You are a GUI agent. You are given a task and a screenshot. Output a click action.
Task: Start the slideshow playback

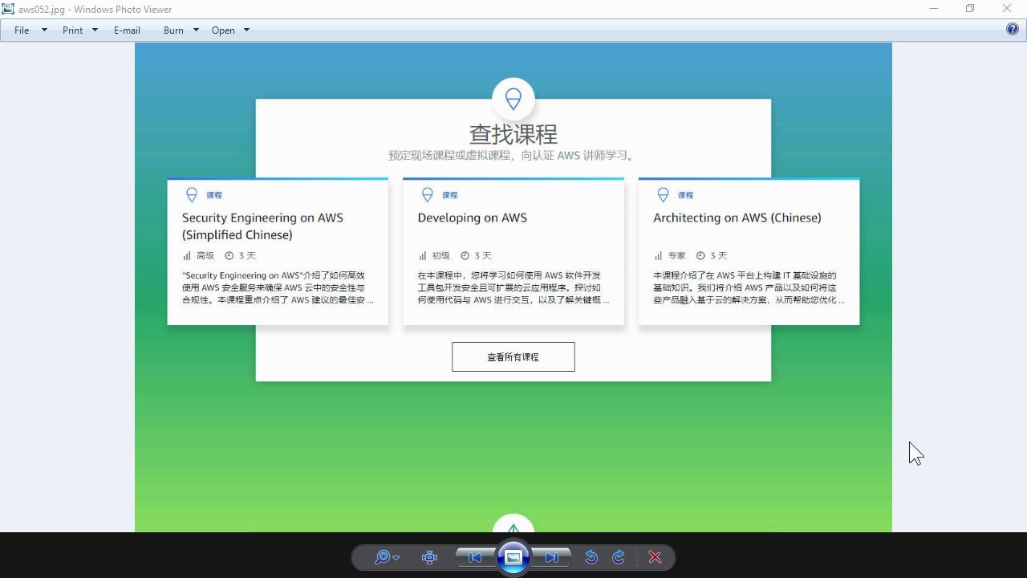513,557
